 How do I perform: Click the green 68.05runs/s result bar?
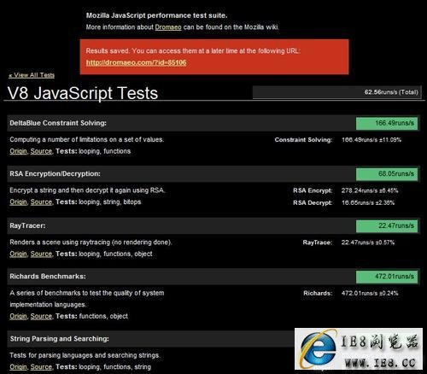pyautogui.click(x=387, y=174)
